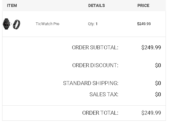Open the TicWatch Pro item name
Image resolution: width=175 pixels, height=125 pixels.
coord(47,24)
